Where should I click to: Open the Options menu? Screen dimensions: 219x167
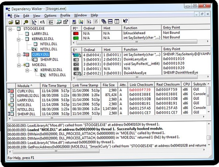click(x=50, y=15)
